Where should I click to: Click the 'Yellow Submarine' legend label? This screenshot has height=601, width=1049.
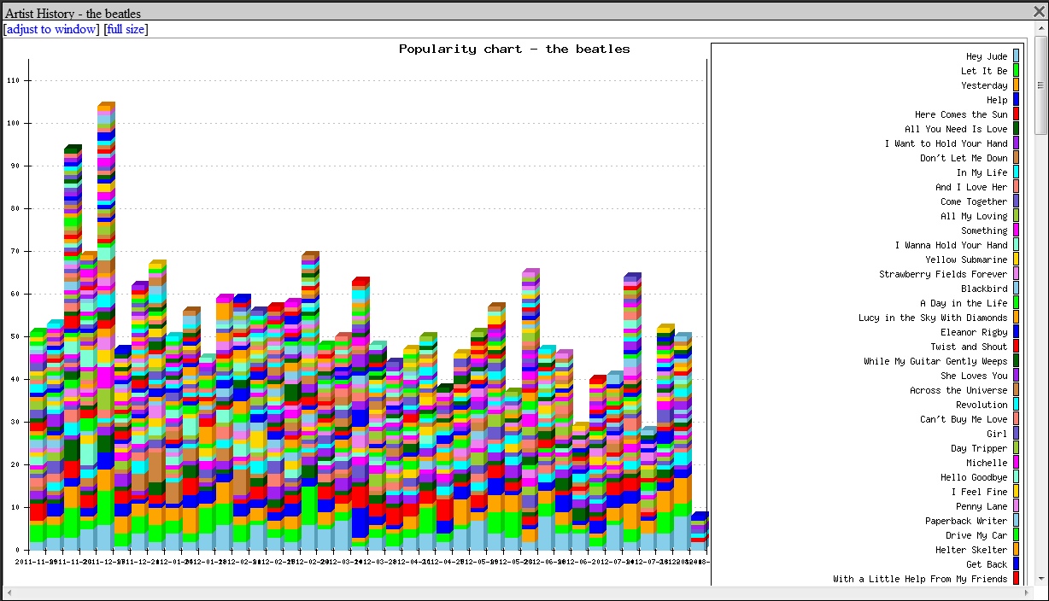(x=966, y=260)
